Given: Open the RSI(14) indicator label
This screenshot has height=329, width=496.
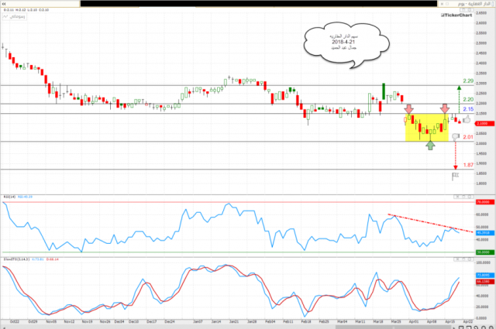Looking at the screenshot, I should (9, 197).
